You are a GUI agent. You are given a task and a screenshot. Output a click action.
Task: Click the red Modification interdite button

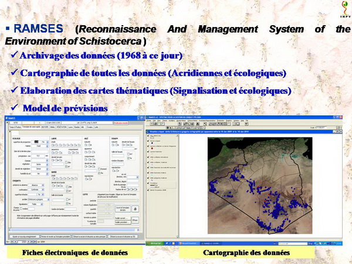coord(121,123)
